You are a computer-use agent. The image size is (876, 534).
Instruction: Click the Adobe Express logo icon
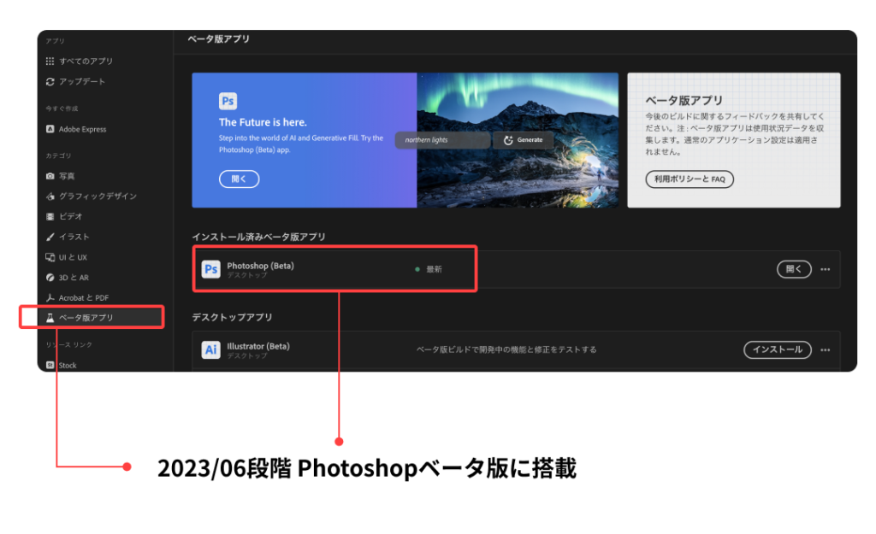click(50, 129)
